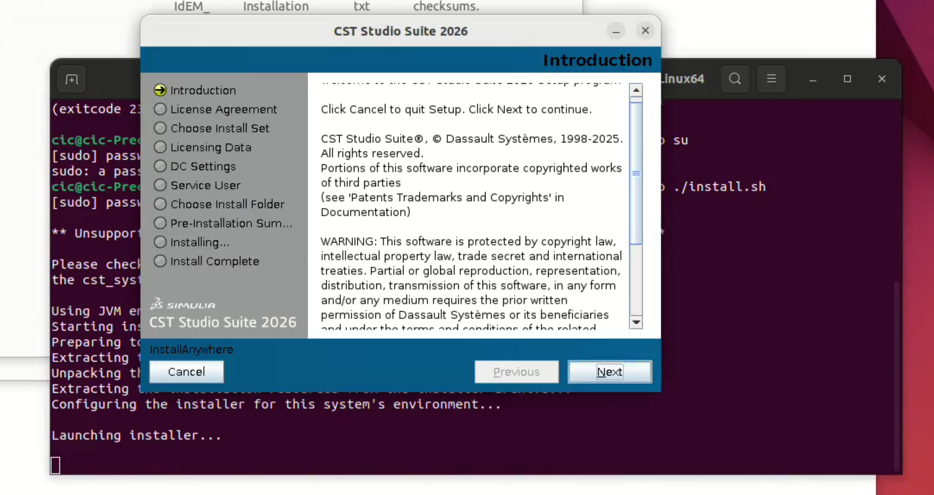Screen dimensions: 934x495
Task: Click the Pre-Installation Summary step circle
Action: click(x=160, y=223)
